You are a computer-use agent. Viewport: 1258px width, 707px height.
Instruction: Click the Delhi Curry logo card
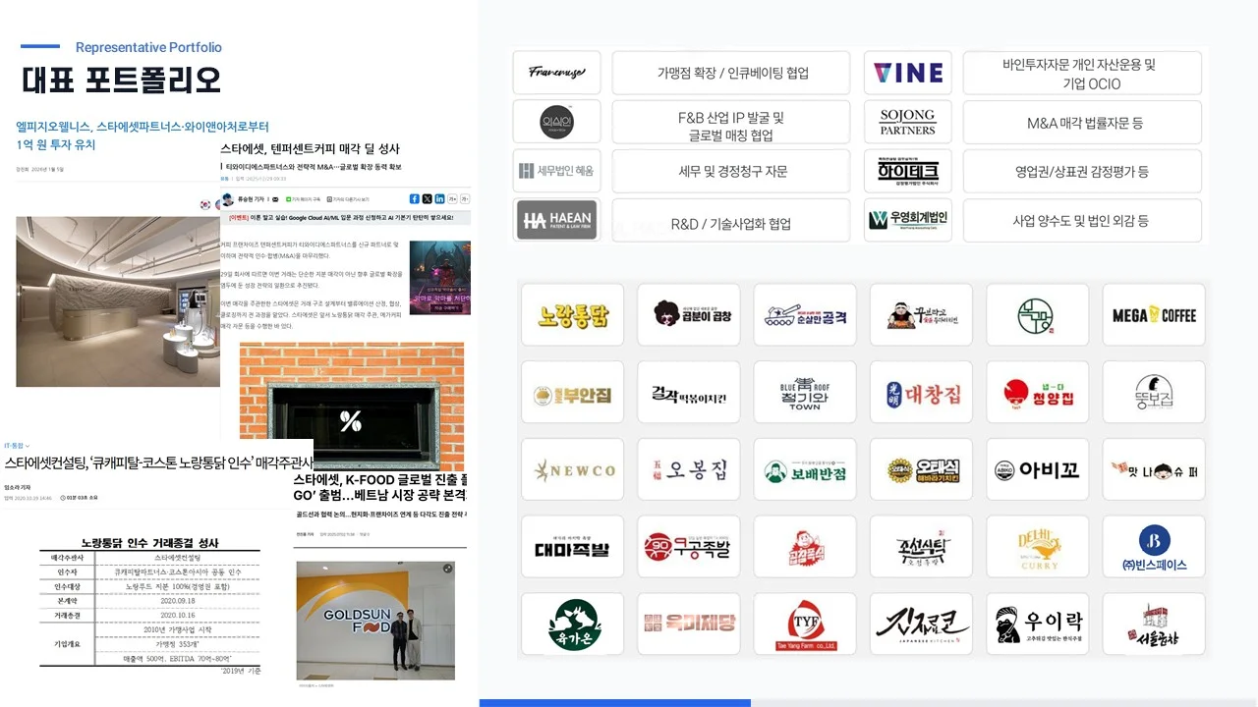1037,547
